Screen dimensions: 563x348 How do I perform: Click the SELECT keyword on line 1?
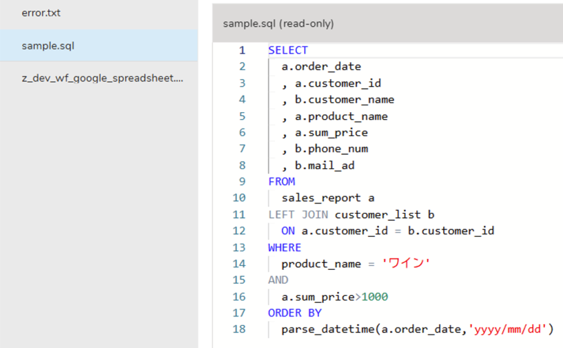pos(288,50)
